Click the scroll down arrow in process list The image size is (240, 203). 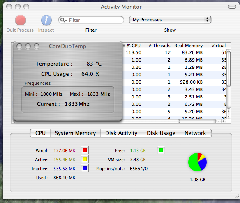point(228,116)
